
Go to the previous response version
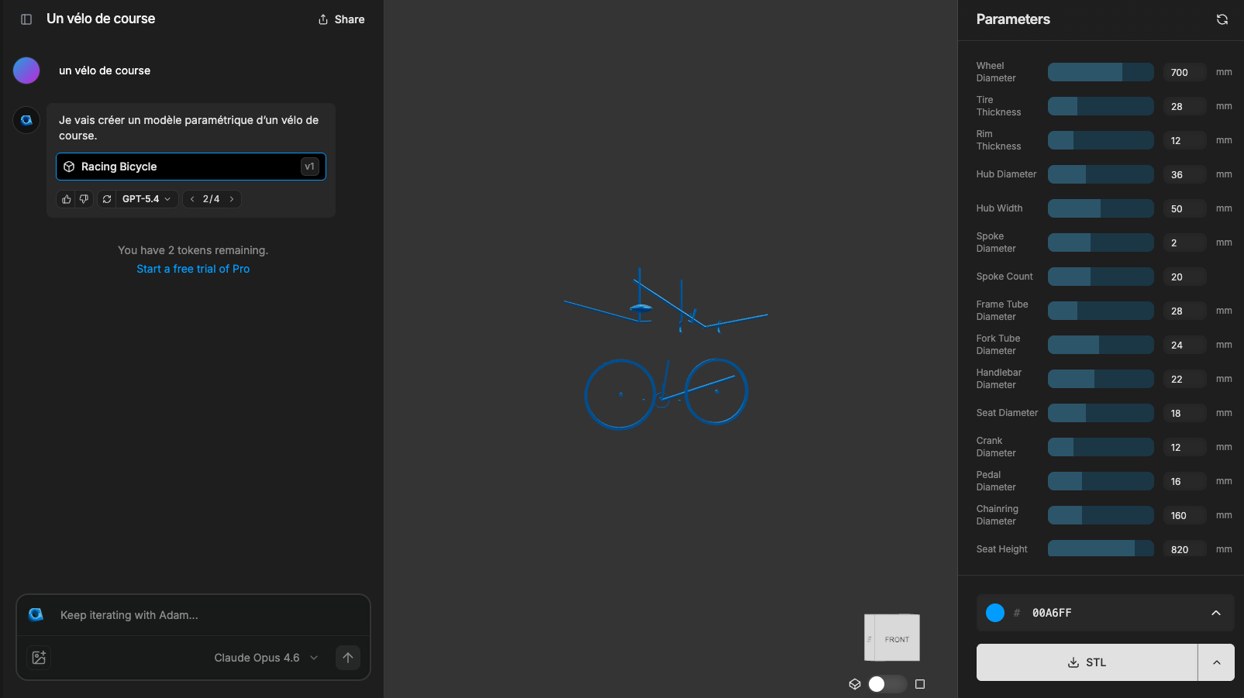(x=192, y=199)
